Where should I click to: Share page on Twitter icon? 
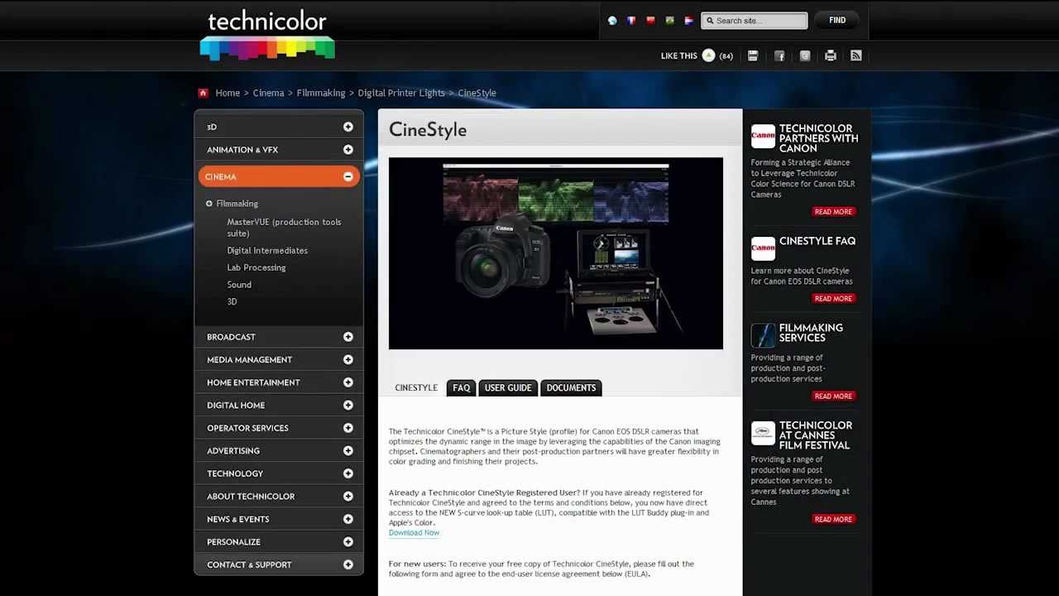[x=805, y=55]
